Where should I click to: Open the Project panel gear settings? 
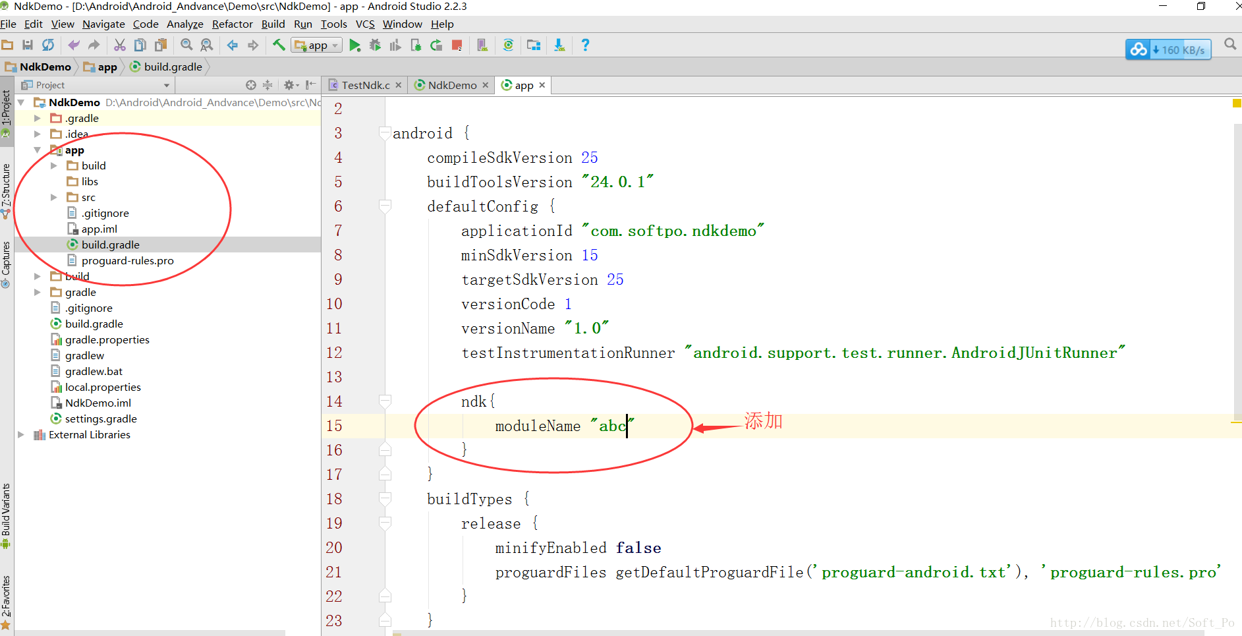pos(291,85)
